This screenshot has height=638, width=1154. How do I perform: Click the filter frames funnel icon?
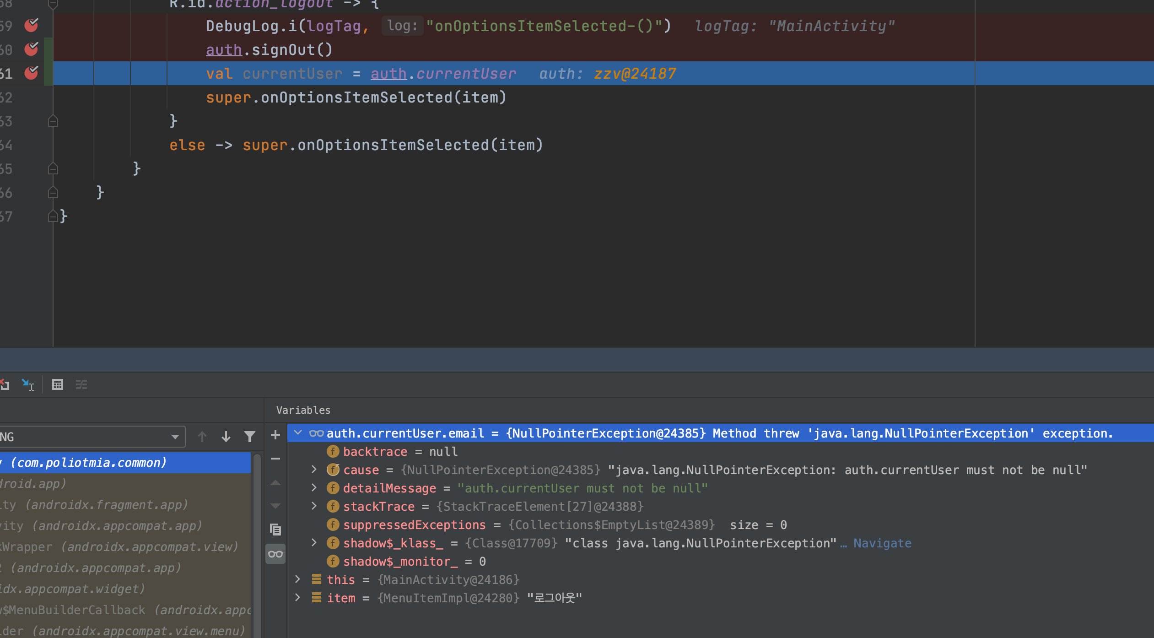[250, 437]
